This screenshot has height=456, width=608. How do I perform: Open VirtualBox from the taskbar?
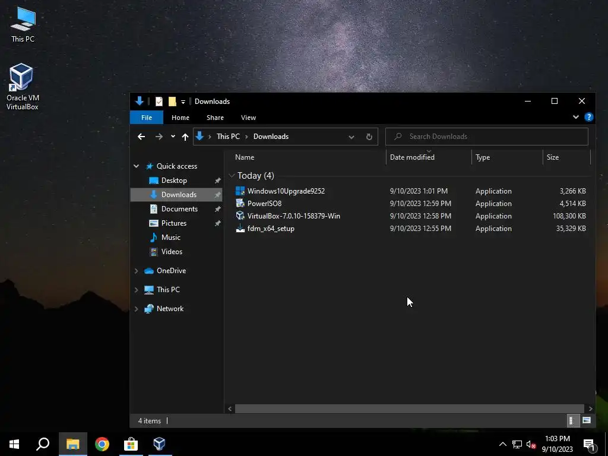click(159, 444)
